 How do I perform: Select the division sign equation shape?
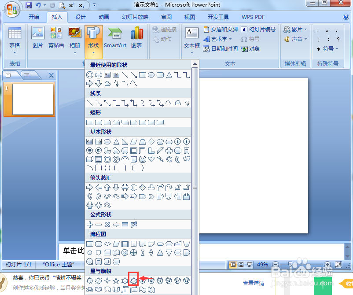click(116, 224)
